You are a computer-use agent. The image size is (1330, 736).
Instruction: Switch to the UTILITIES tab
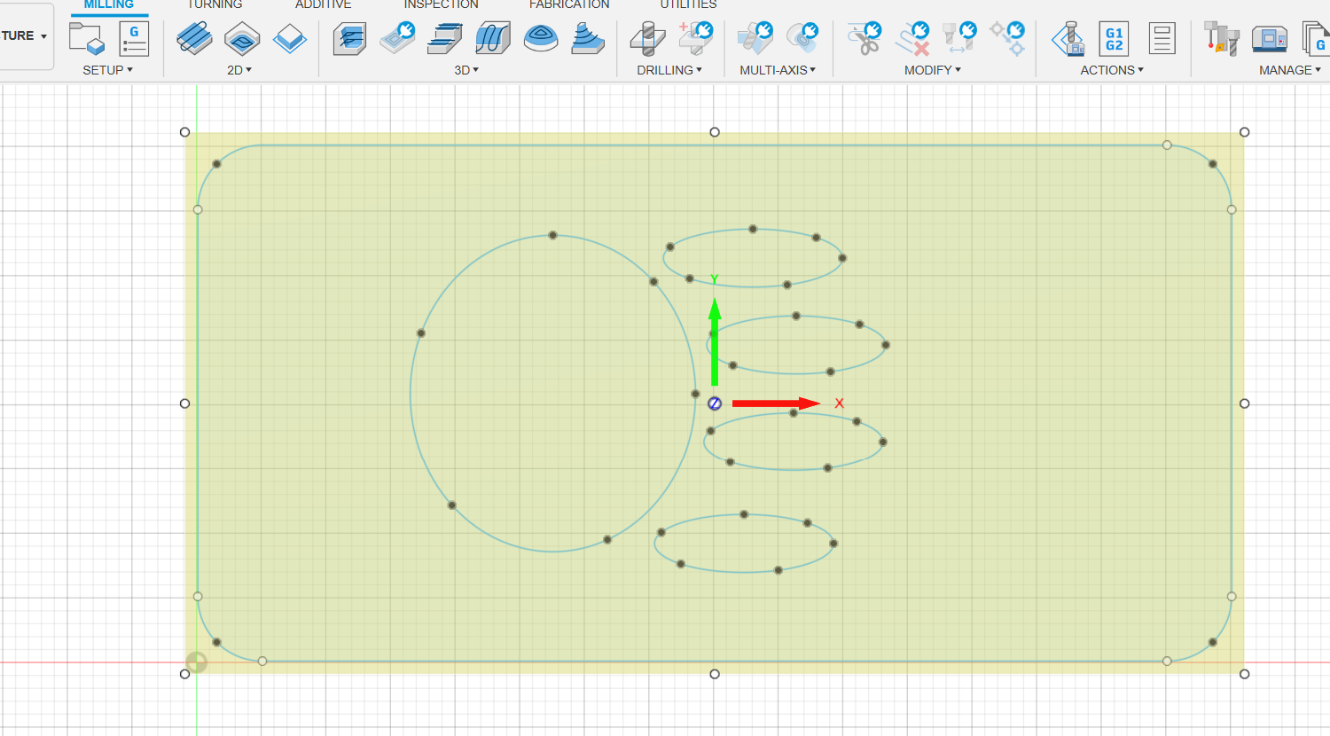(x=689, y=5)
